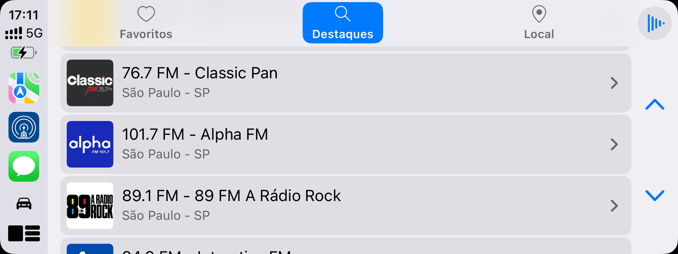
Task: Open the Favoritos tab label
Action: pyautogui.click(x=146, y=34)
